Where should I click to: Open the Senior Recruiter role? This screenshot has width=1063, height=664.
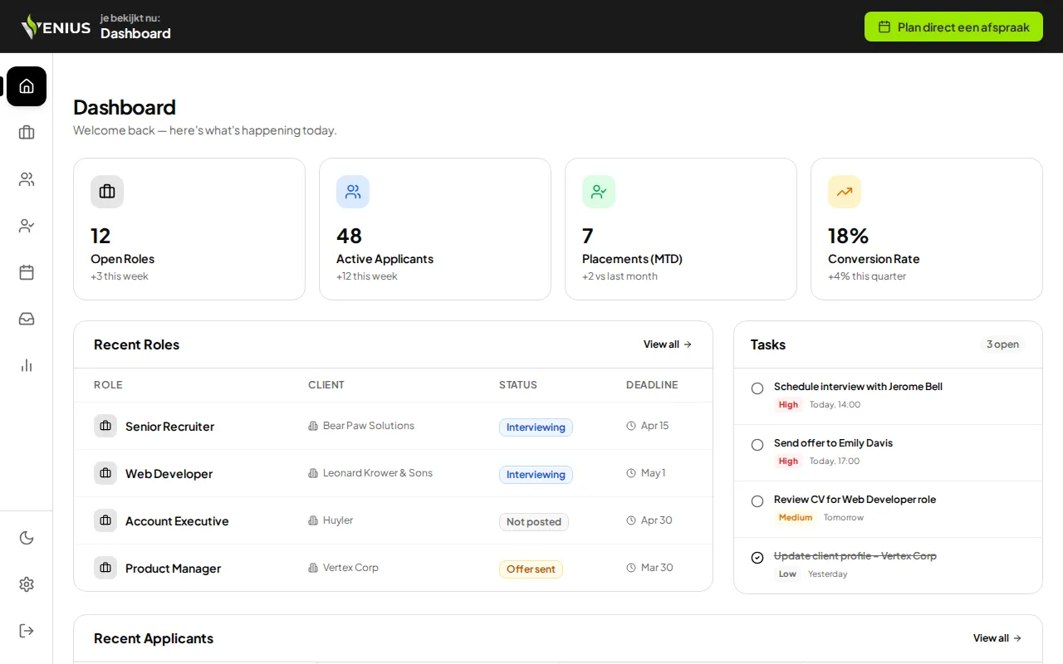(169, 427)
